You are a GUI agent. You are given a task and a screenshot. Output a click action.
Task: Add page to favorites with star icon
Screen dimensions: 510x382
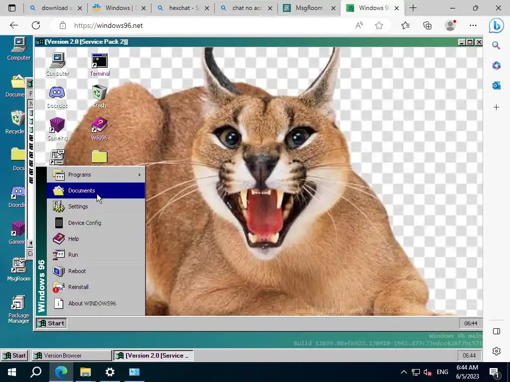(379, 25)
